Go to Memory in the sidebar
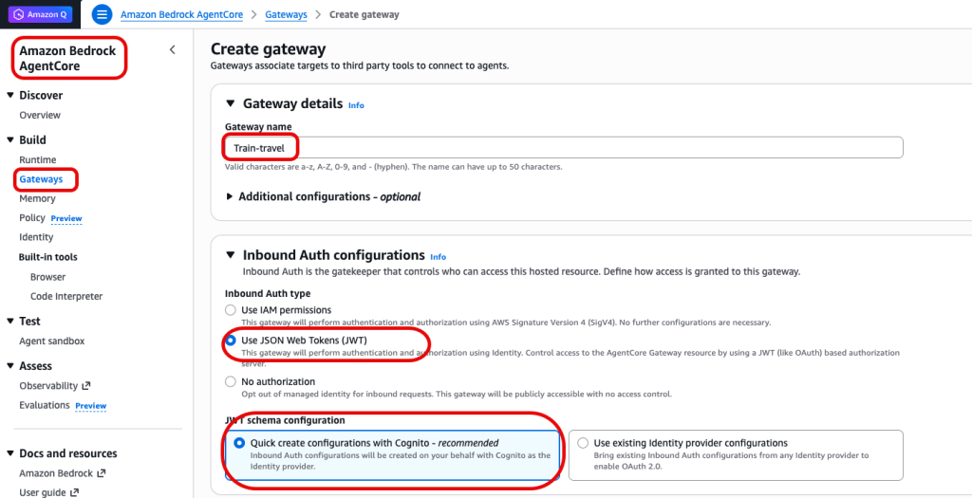 [37, 199]
